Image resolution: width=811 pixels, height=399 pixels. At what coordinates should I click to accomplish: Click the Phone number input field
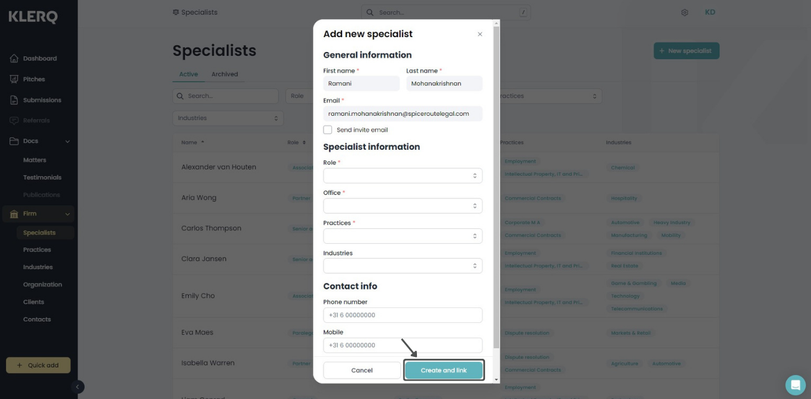[403, 315]
